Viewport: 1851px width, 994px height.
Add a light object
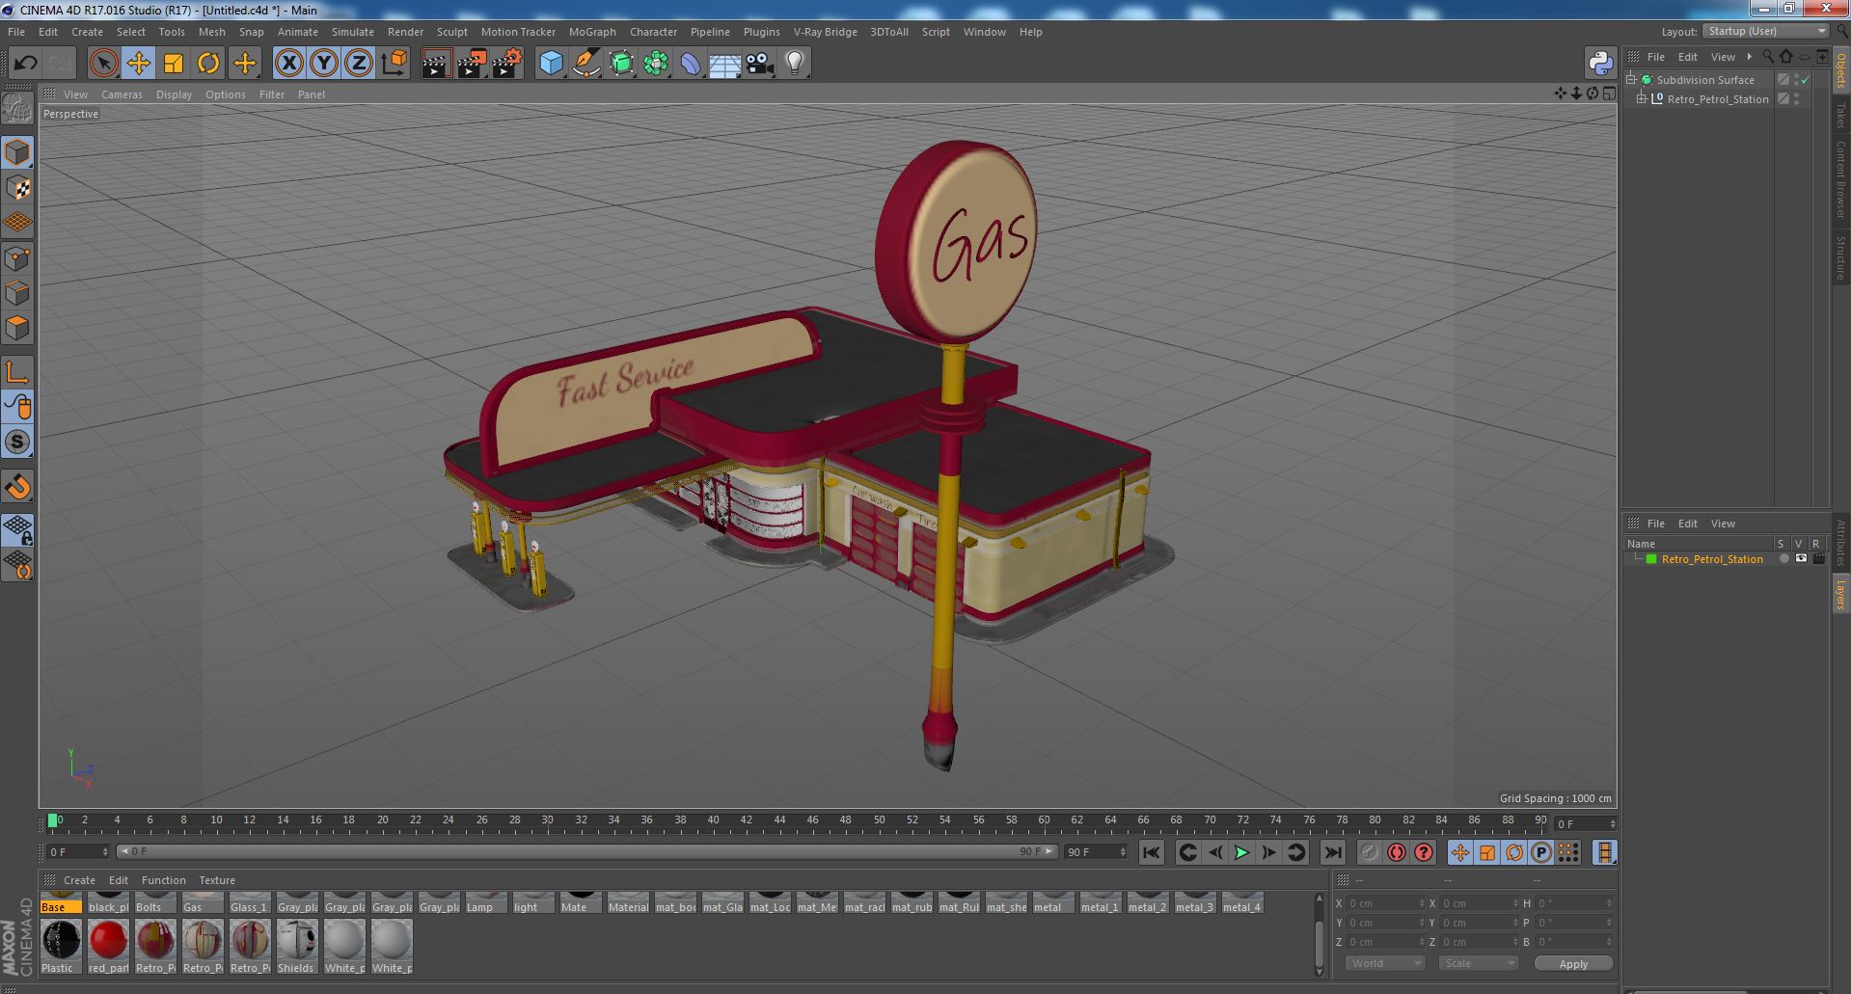point(794,64)
